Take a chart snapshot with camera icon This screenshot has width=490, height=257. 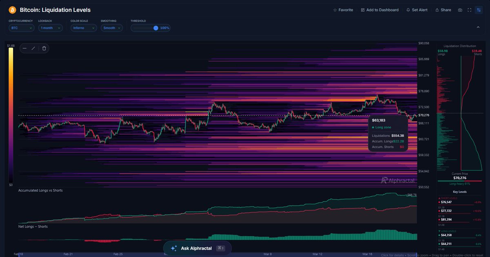click(x=460, y=10)
